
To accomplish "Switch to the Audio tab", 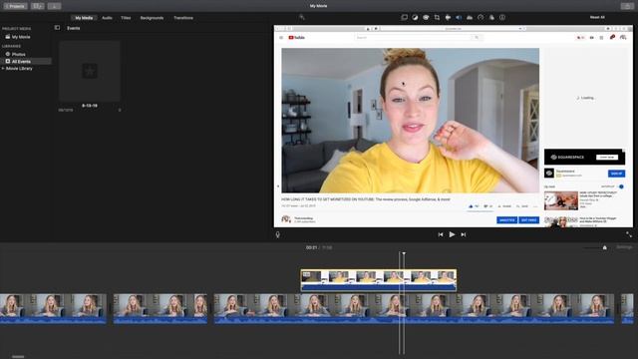I will coord(107,18).
